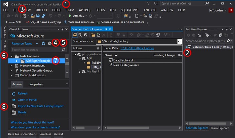Open the Attach button dropdown arrow

[x=86, y=16]
